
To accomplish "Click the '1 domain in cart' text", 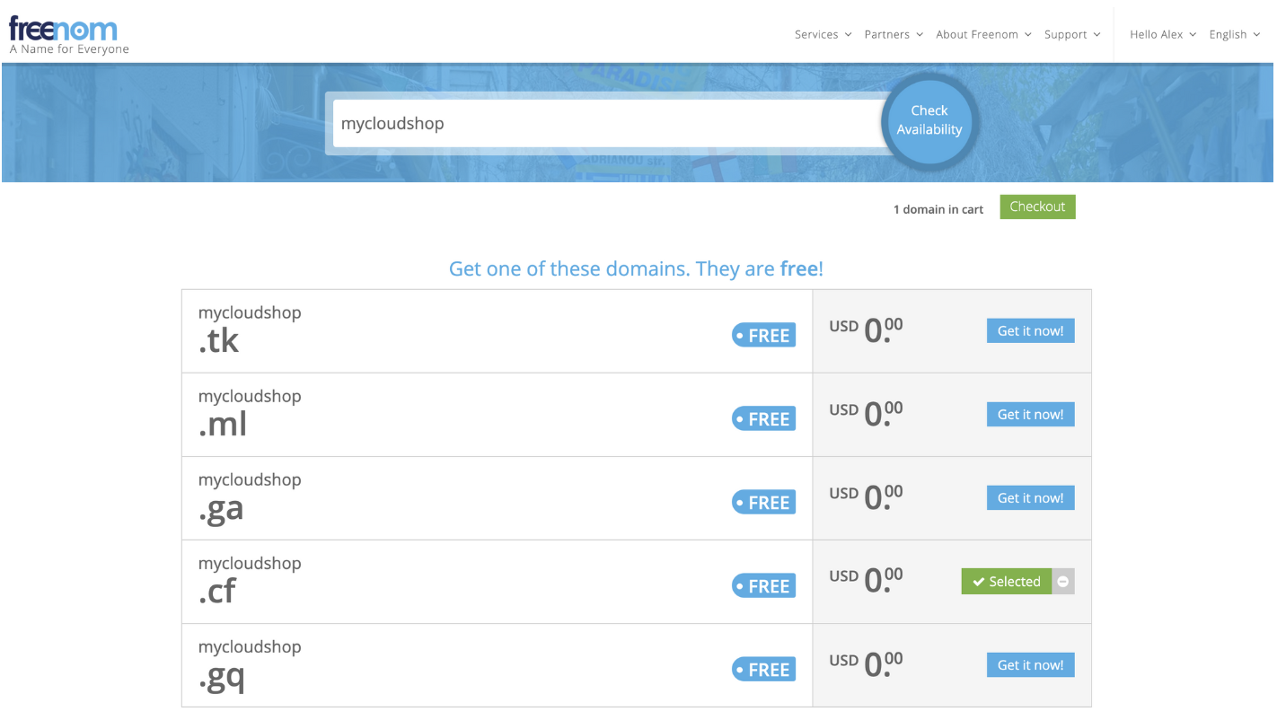I will [938, 209].
